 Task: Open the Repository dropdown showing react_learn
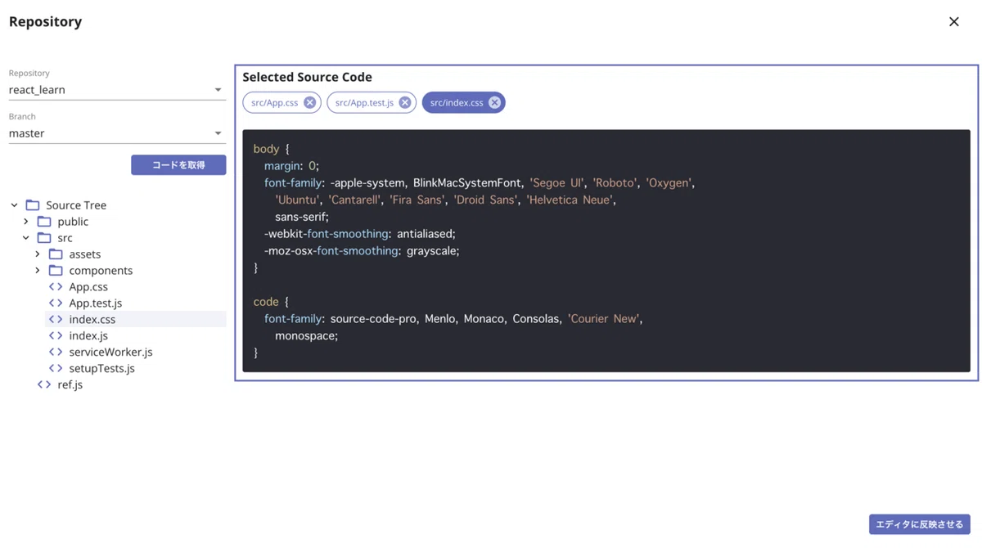click(117, 90)
